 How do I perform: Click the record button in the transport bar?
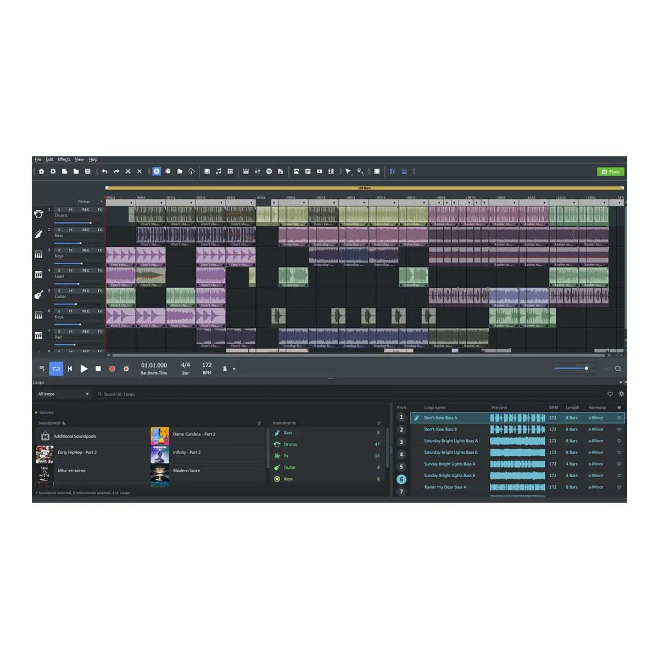coord(112,368)
